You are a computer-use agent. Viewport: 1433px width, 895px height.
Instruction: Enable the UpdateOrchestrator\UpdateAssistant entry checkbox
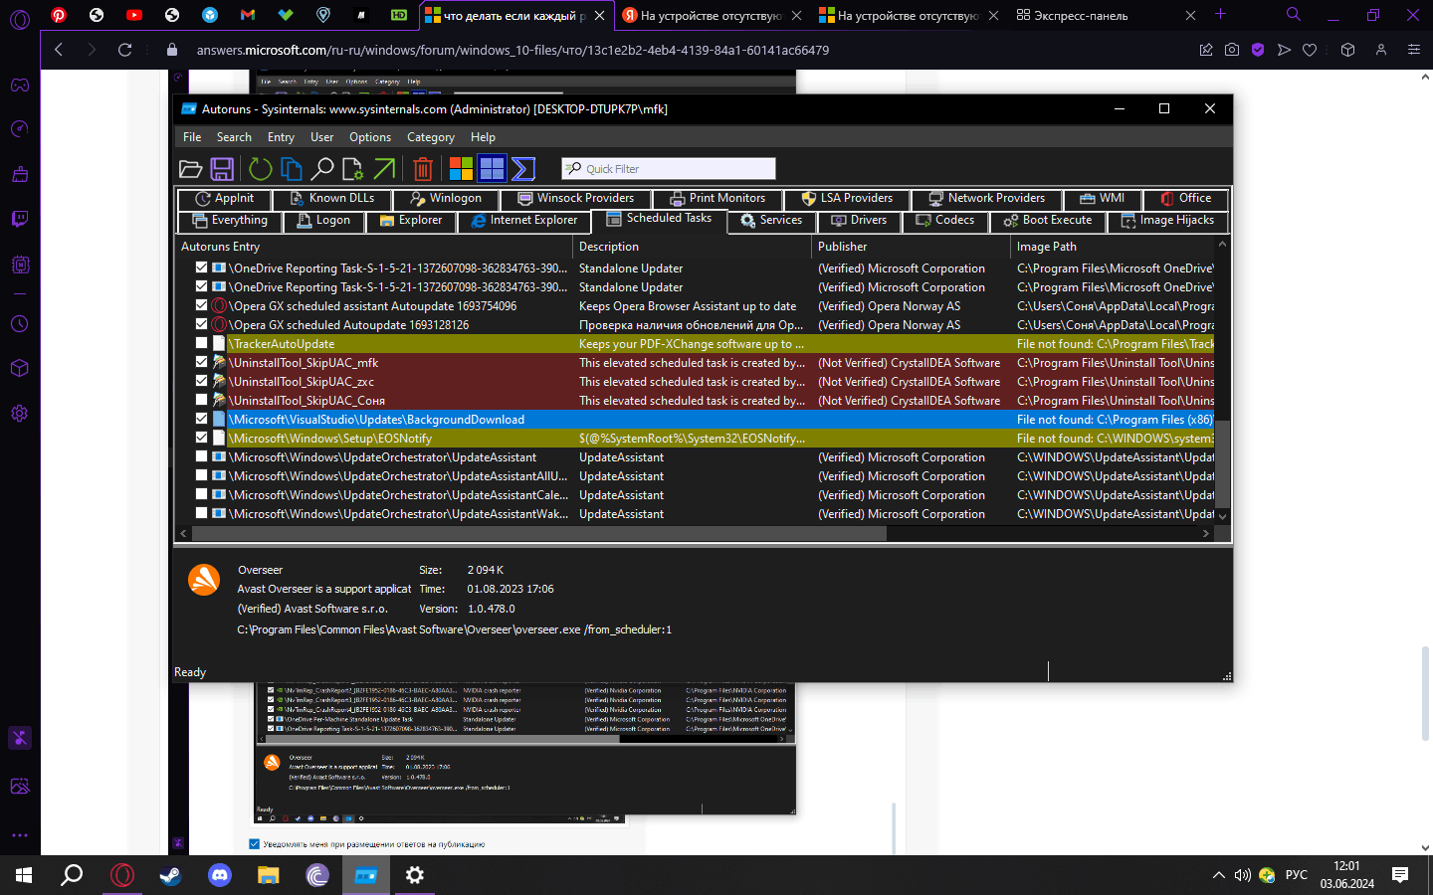tap(202, 456)
